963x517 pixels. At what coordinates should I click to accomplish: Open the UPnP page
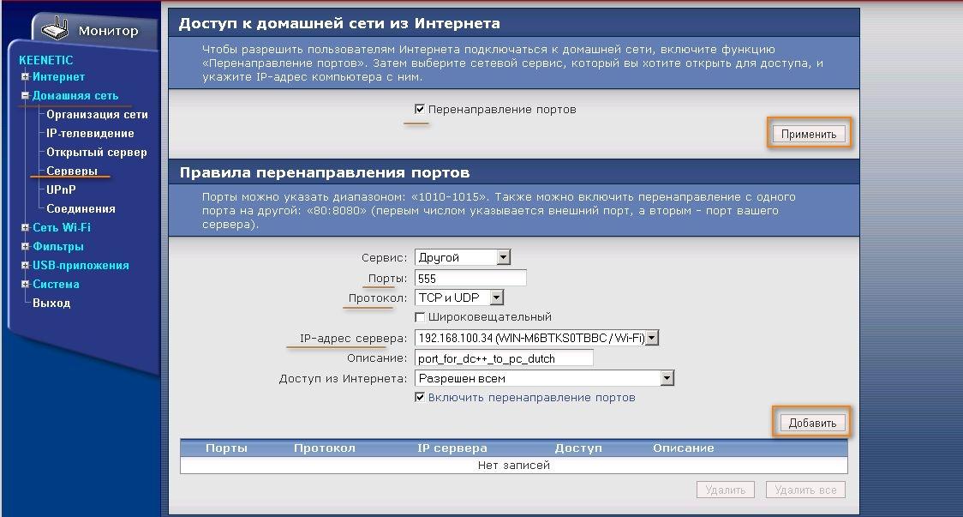(61, 190)
